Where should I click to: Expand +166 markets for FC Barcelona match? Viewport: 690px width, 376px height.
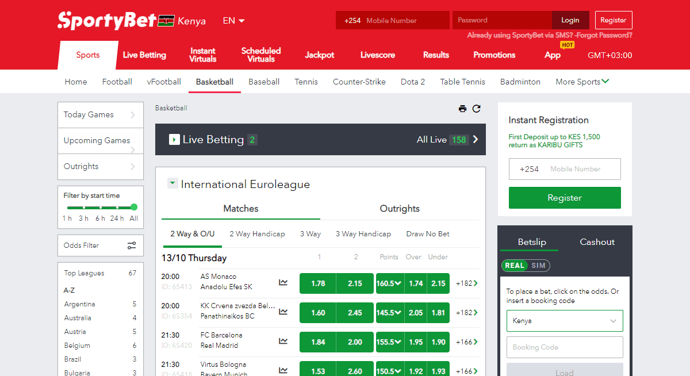tap(467, 342)
